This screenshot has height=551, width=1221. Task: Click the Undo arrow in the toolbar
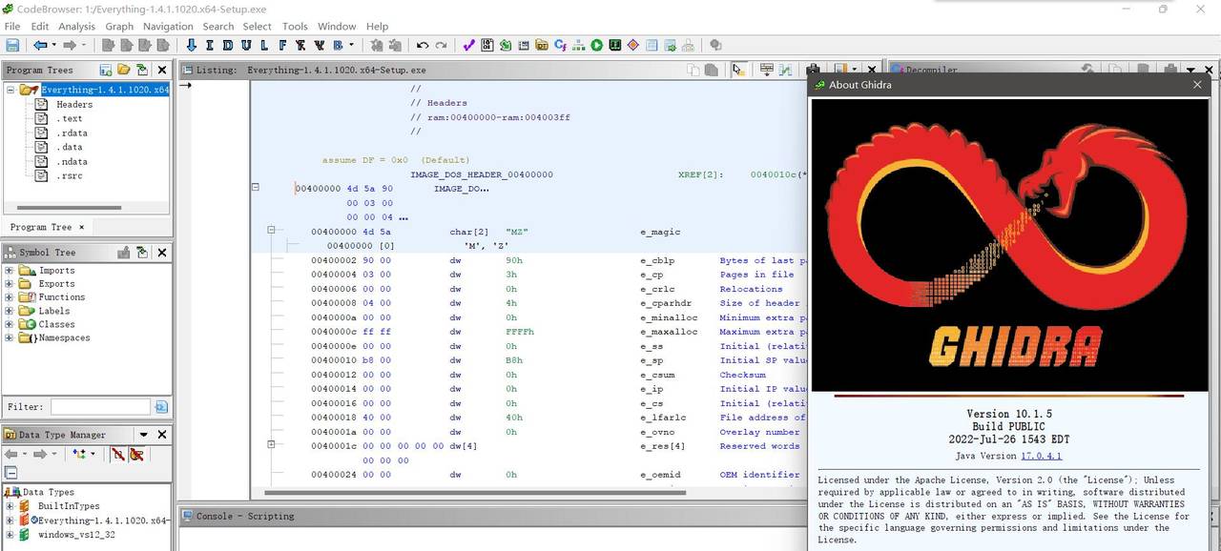[423, 45]
